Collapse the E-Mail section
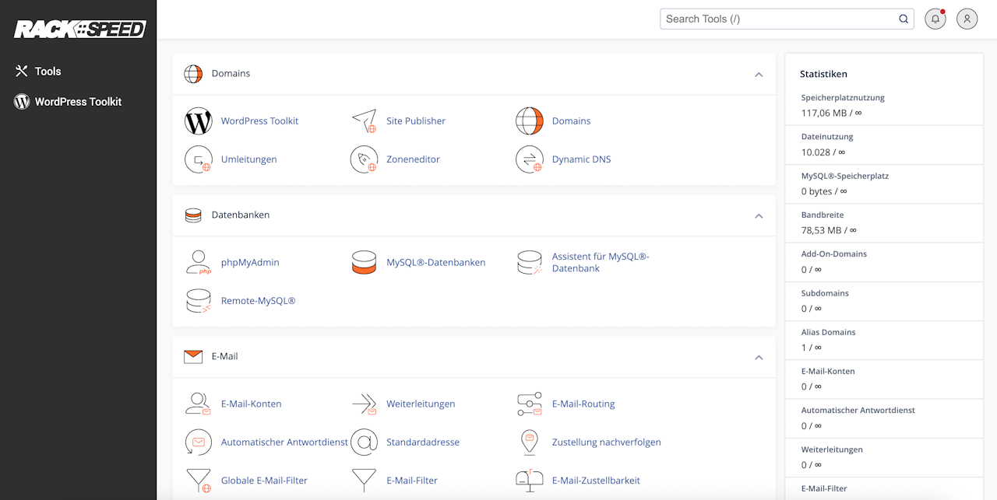 tap(759, 358)
